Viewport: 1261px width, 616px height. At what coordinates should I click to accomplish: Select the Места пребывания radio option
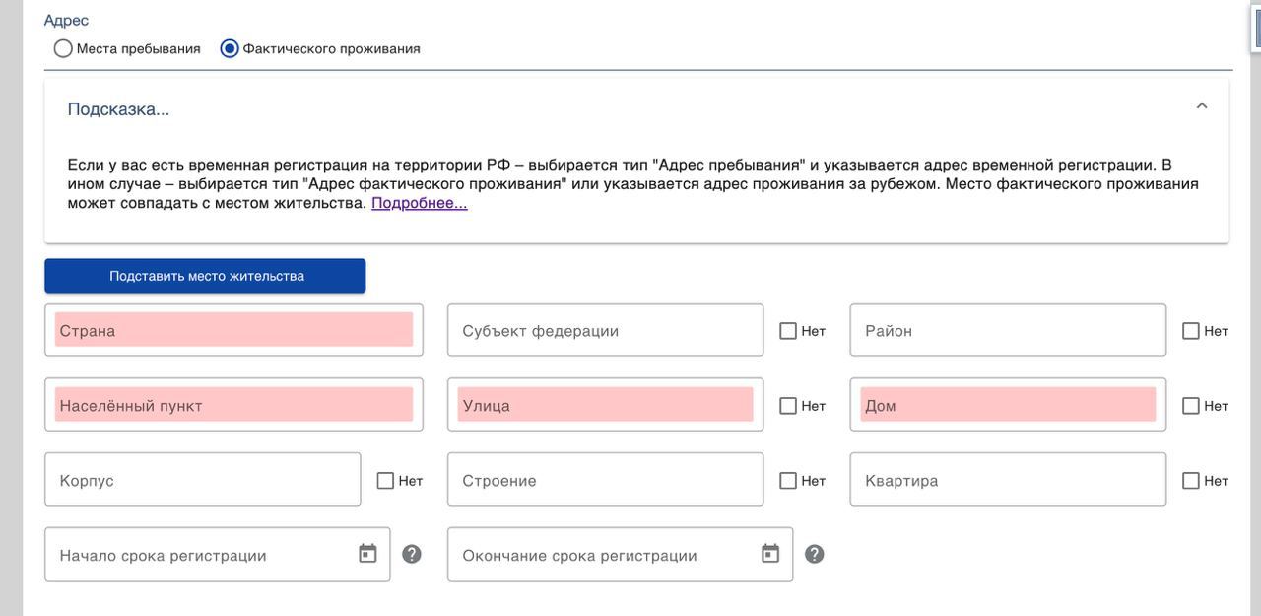63,48
